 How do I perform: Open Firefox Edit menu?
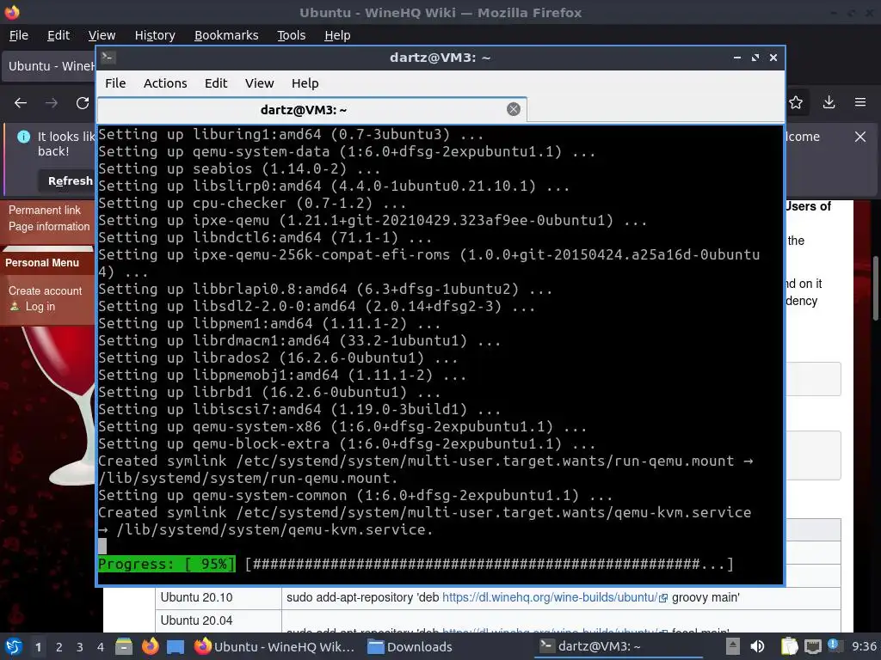(x=59, y=35)
